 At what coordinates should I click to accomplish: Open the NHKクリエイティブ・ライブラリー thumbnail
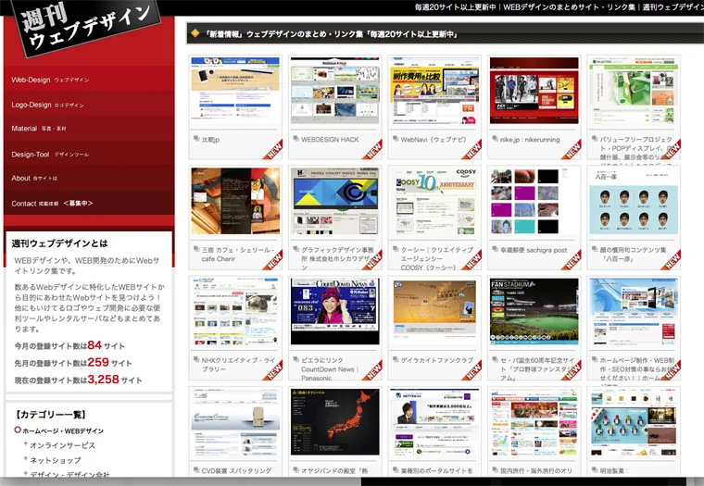(x=235, y=311)
